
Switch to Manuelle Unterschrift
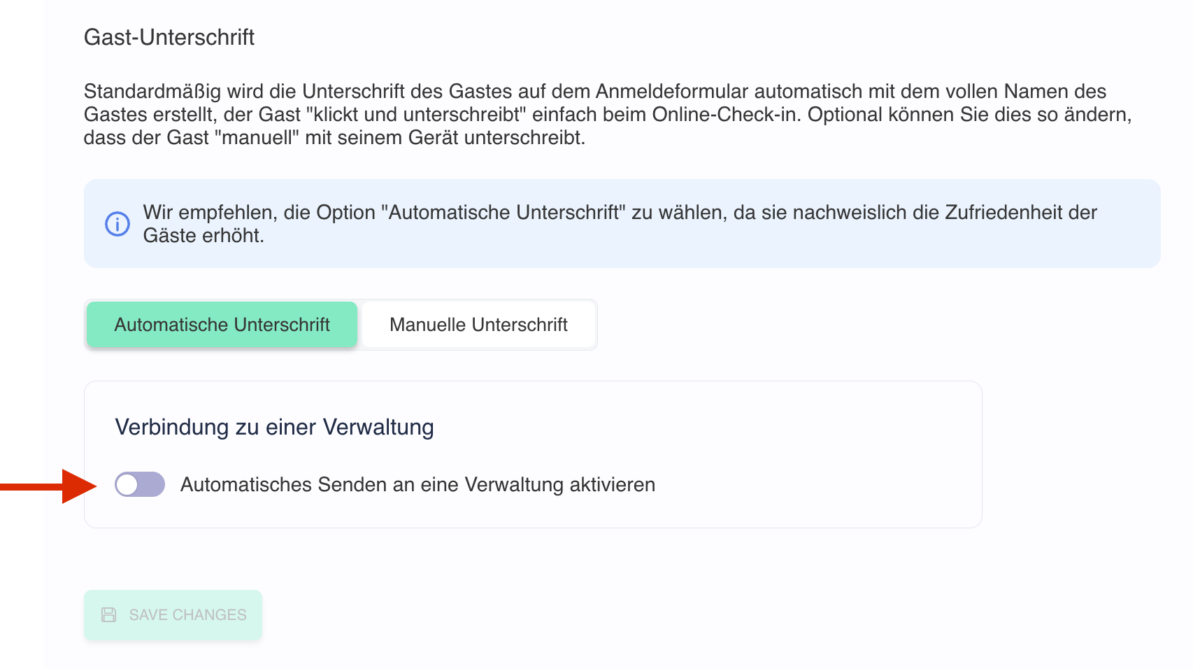point(478,325)
